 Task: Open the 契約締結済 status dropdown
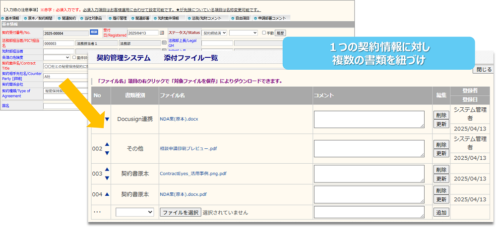214,33
